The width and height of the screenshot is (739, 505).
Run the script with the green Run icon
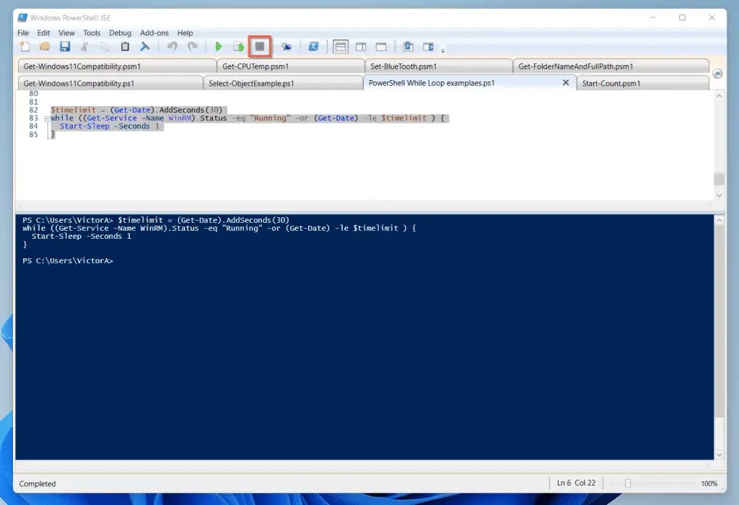pyautogui.click(x=219, y=46)
